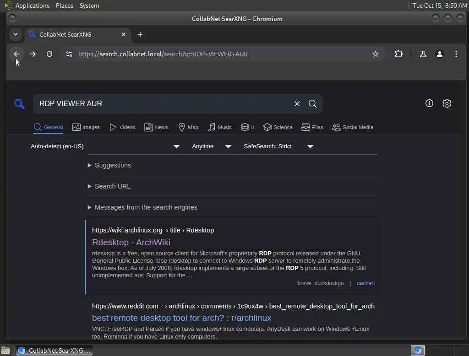Open the Applications menu

click(33, 5)
